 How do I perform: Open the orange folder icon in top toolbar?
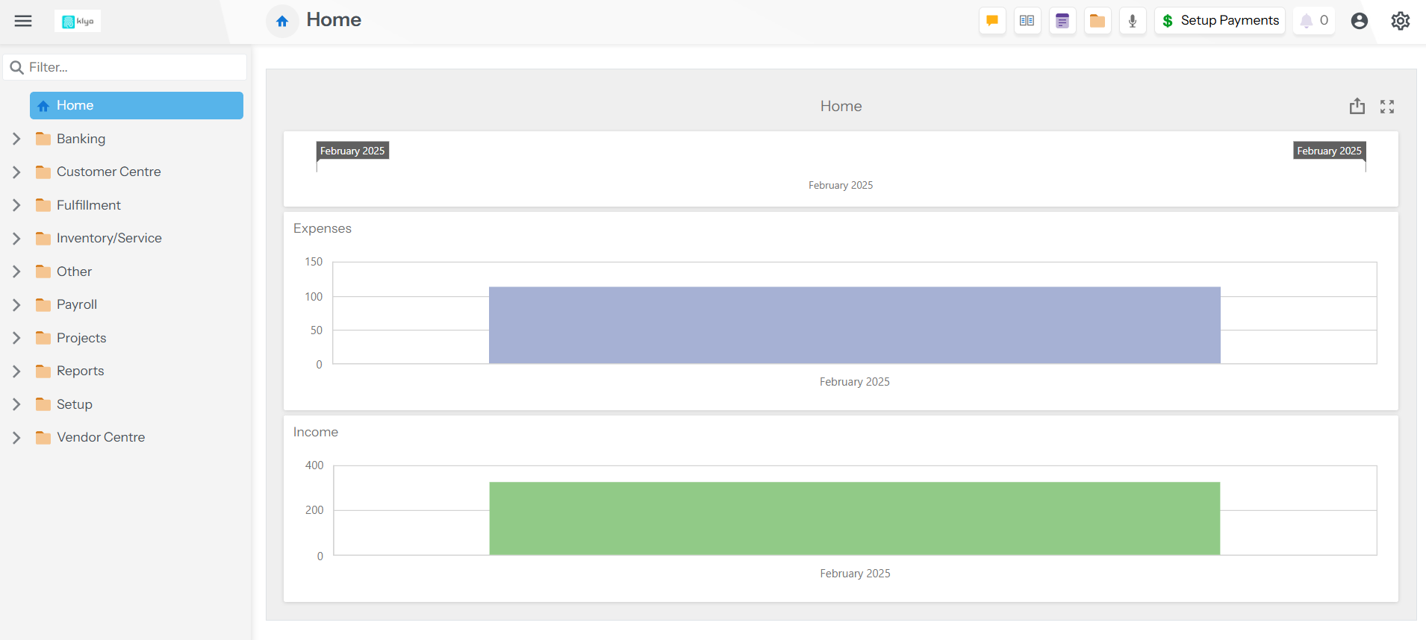(1097, 21)
